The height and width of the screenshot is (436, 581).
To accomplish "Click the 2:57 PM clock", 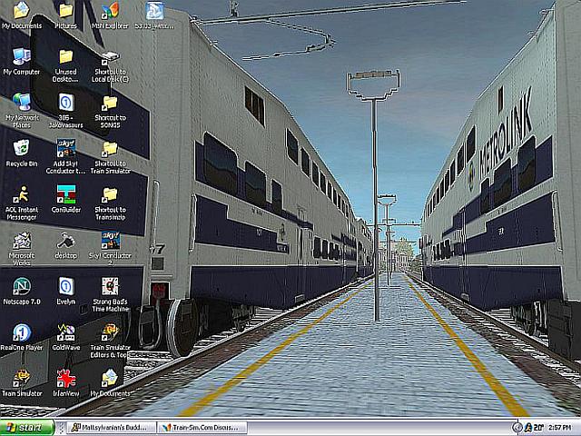I will tap(559, 428).
